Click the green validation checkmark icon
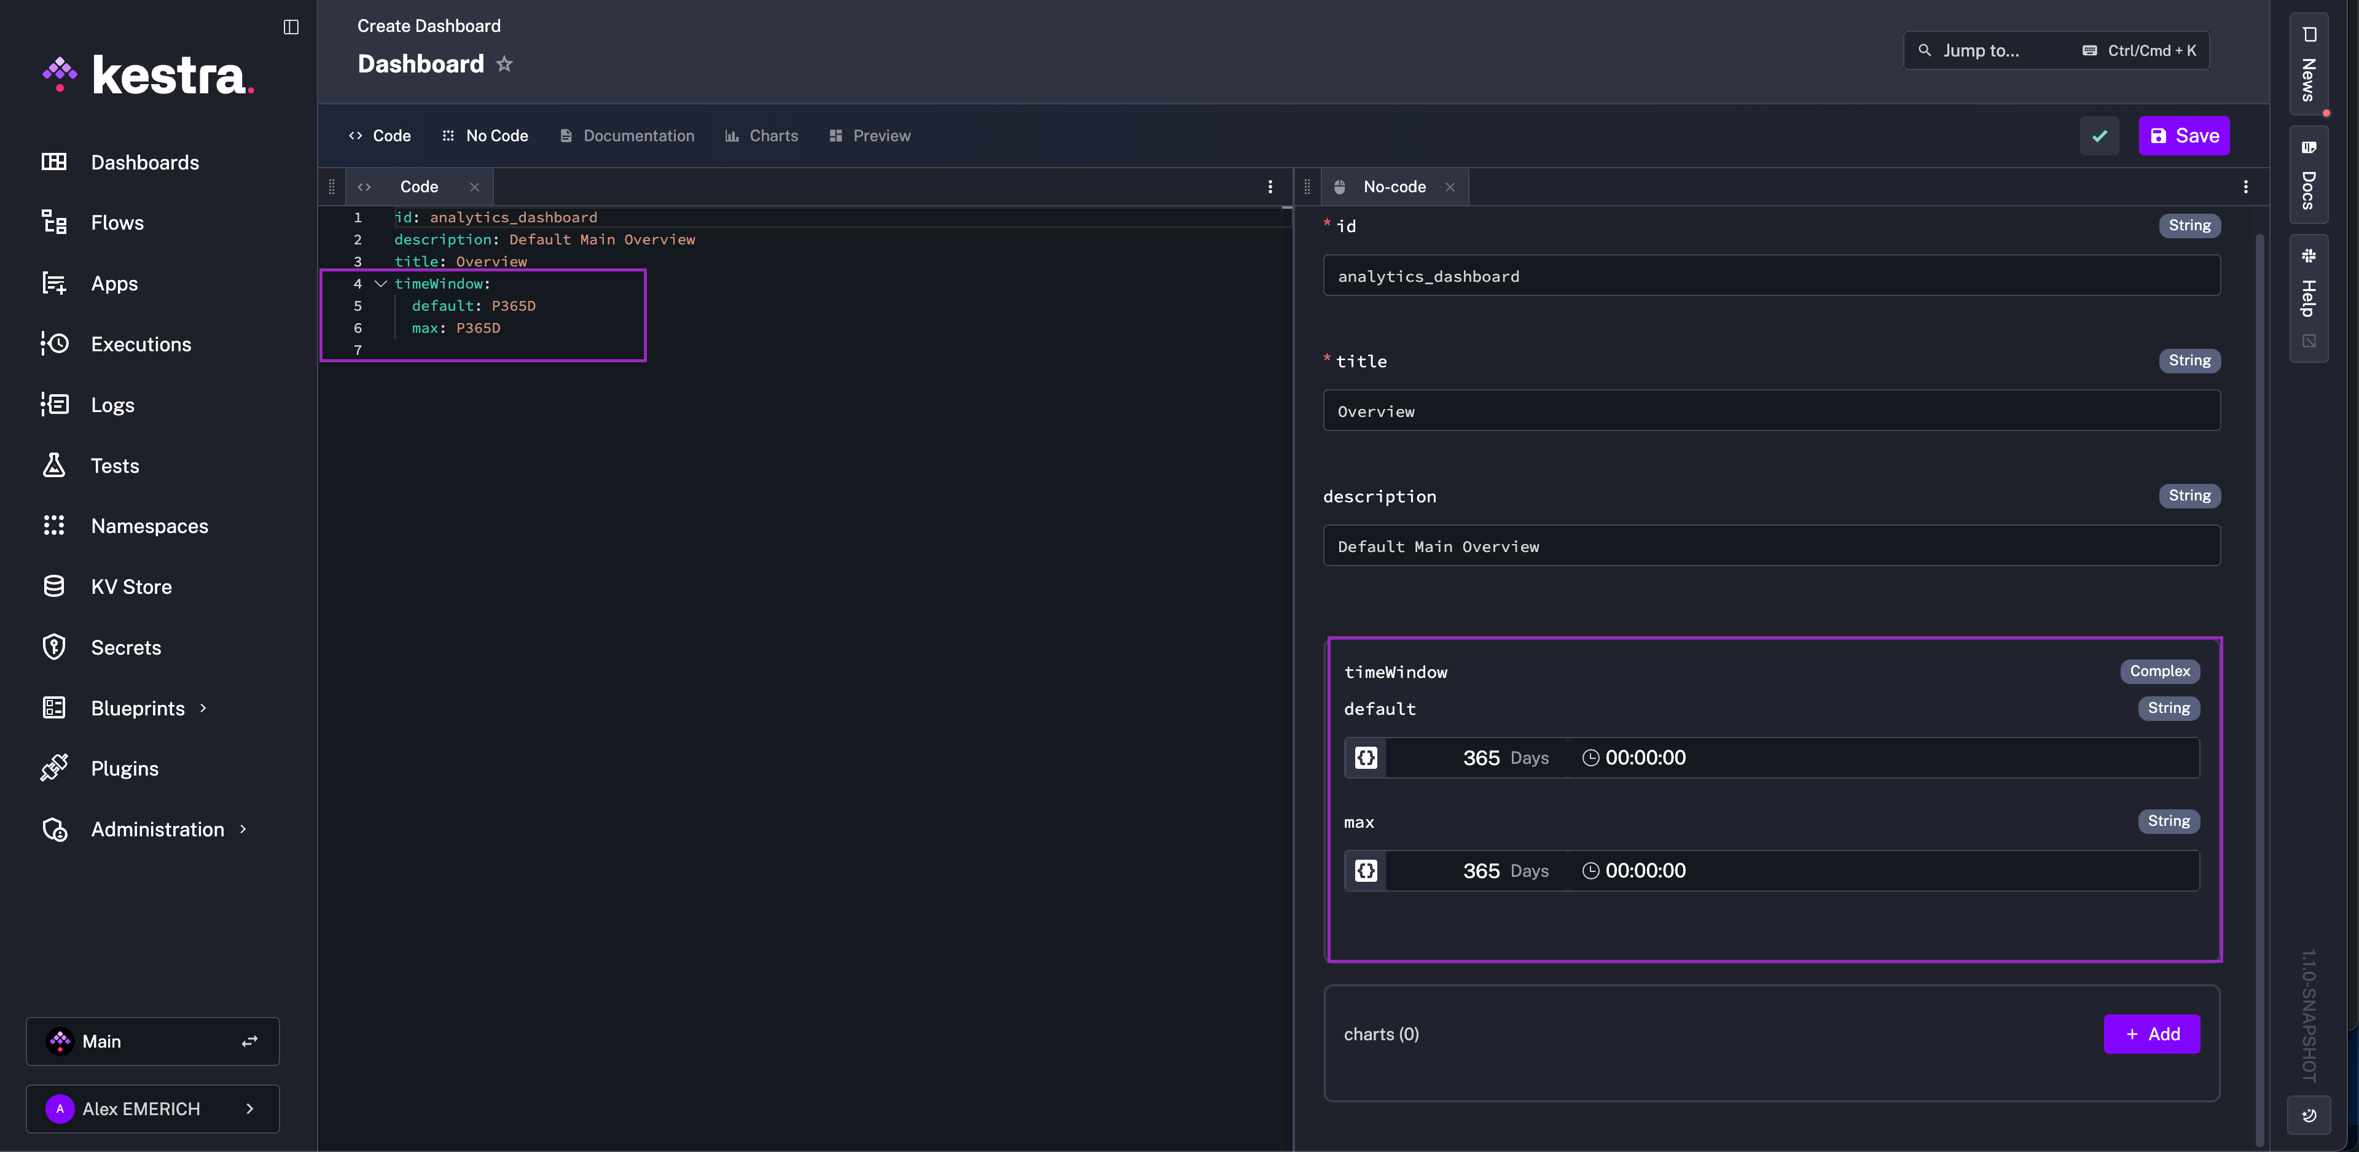Screen dimensions: 2359x1152 coord(2099,136)
